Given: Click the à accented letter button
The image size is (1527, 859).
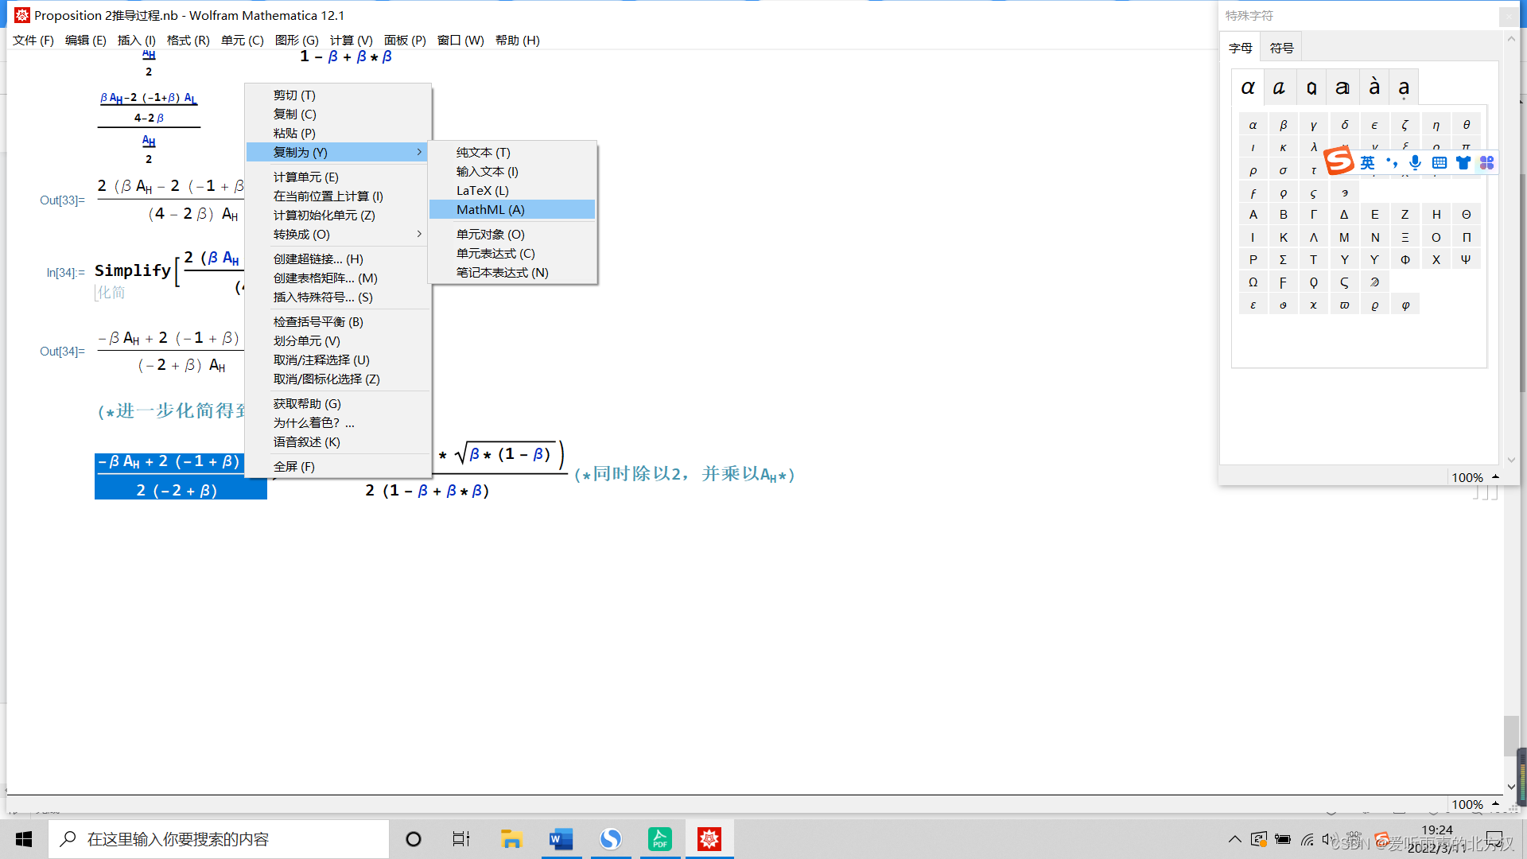Looking at the screenshot, I should (1374, 86).
